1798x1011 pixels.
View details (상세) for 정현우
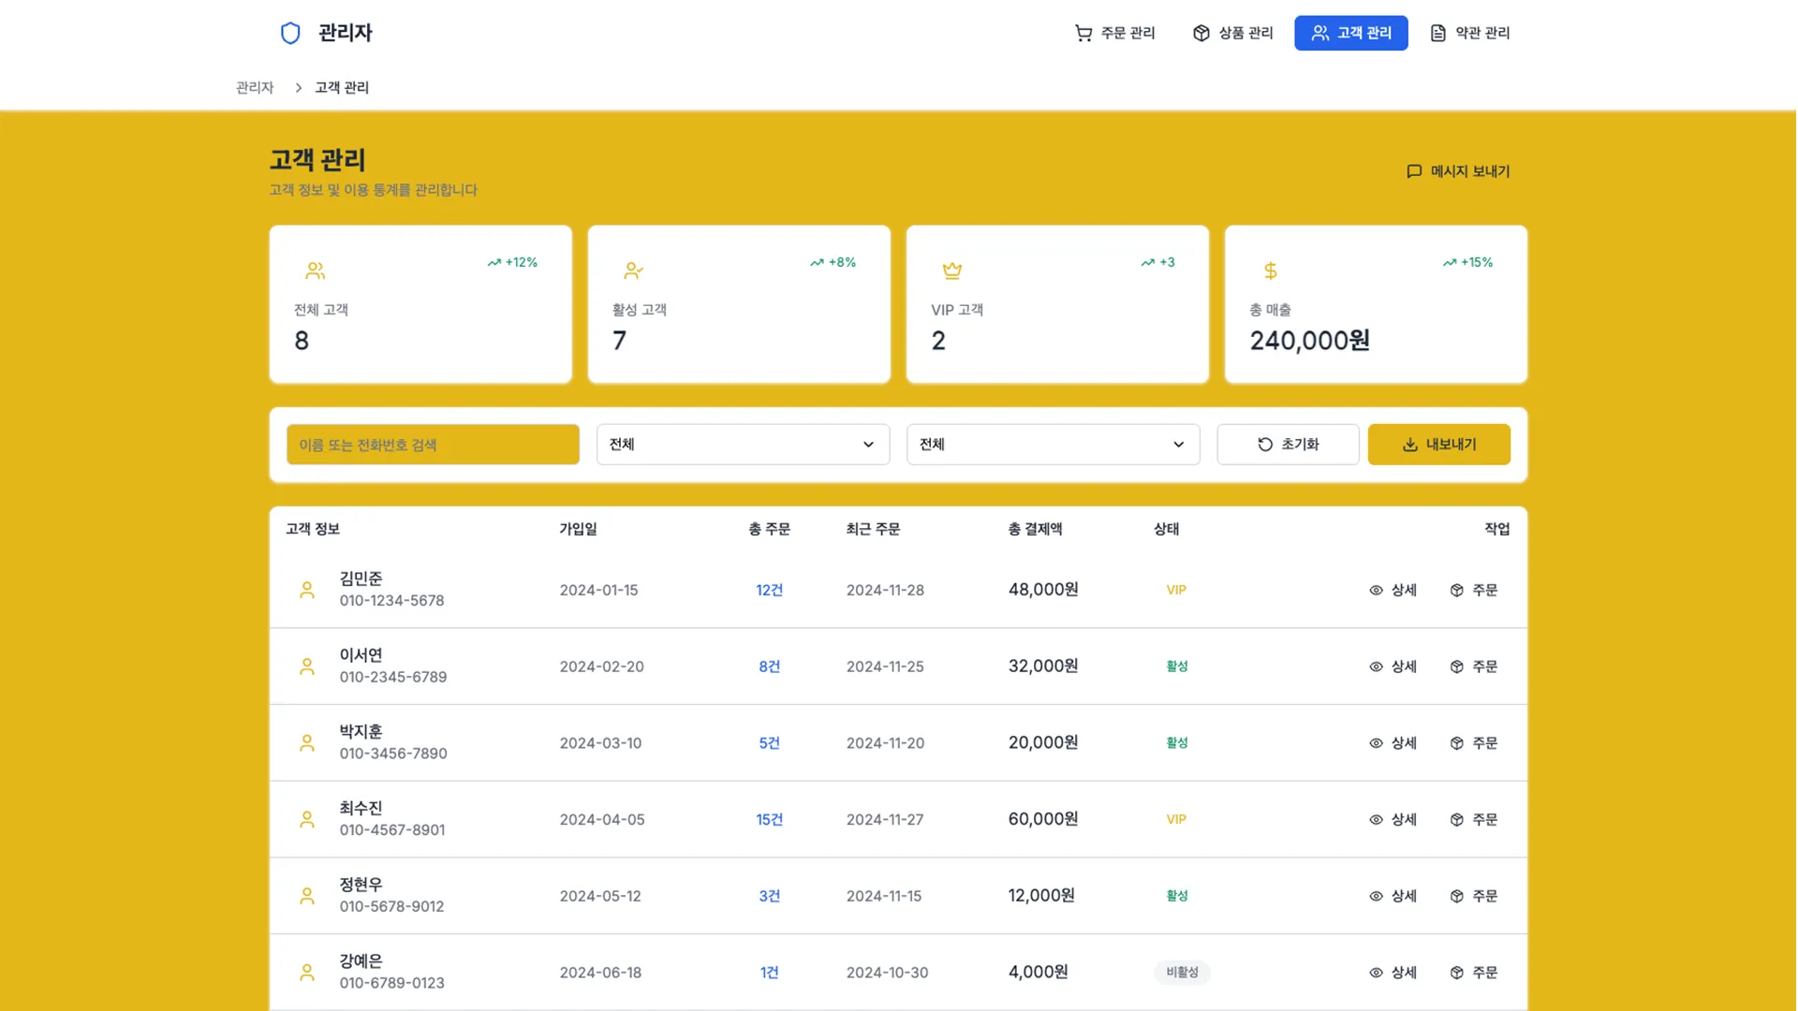coord(1393,896)
